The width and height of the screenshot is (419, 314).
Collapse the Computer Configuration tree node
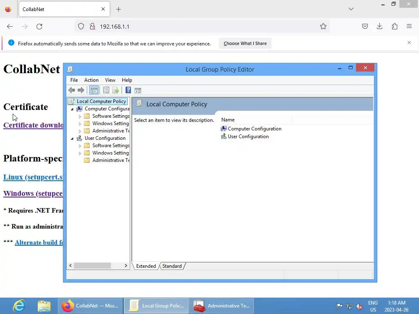click(72, 109)
